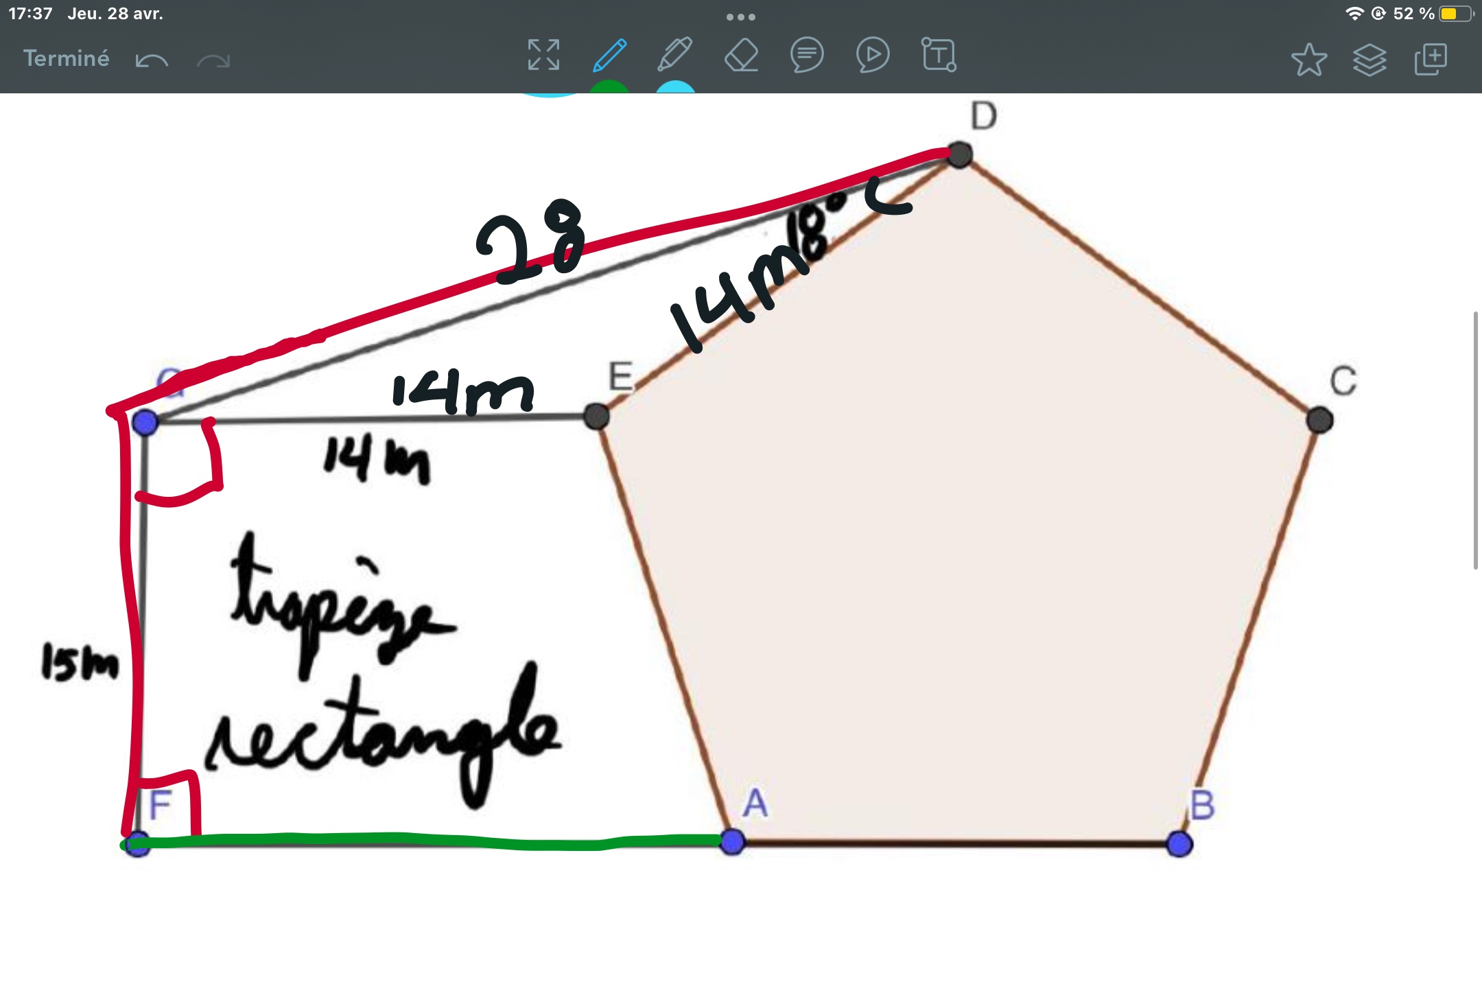The height and width of the screenshot is (993, 1482).
Task: Click the redo arrow icon
Action: point(213,60)
